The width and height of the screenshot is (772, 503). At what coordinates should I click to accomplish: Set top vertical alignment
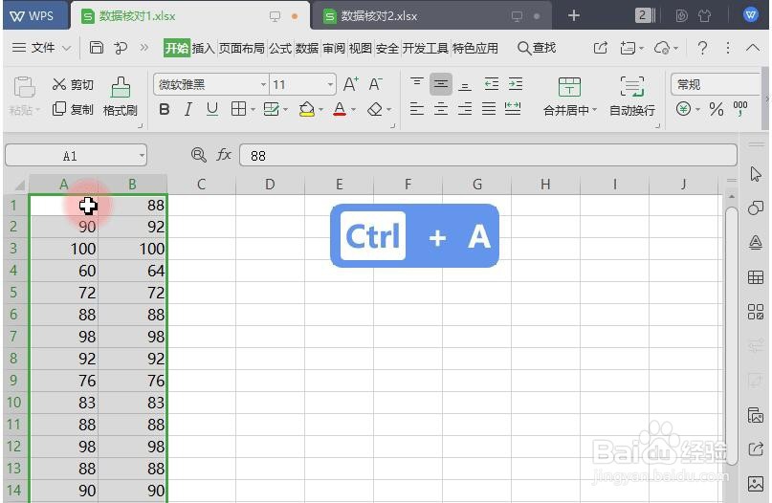(416, 84)
